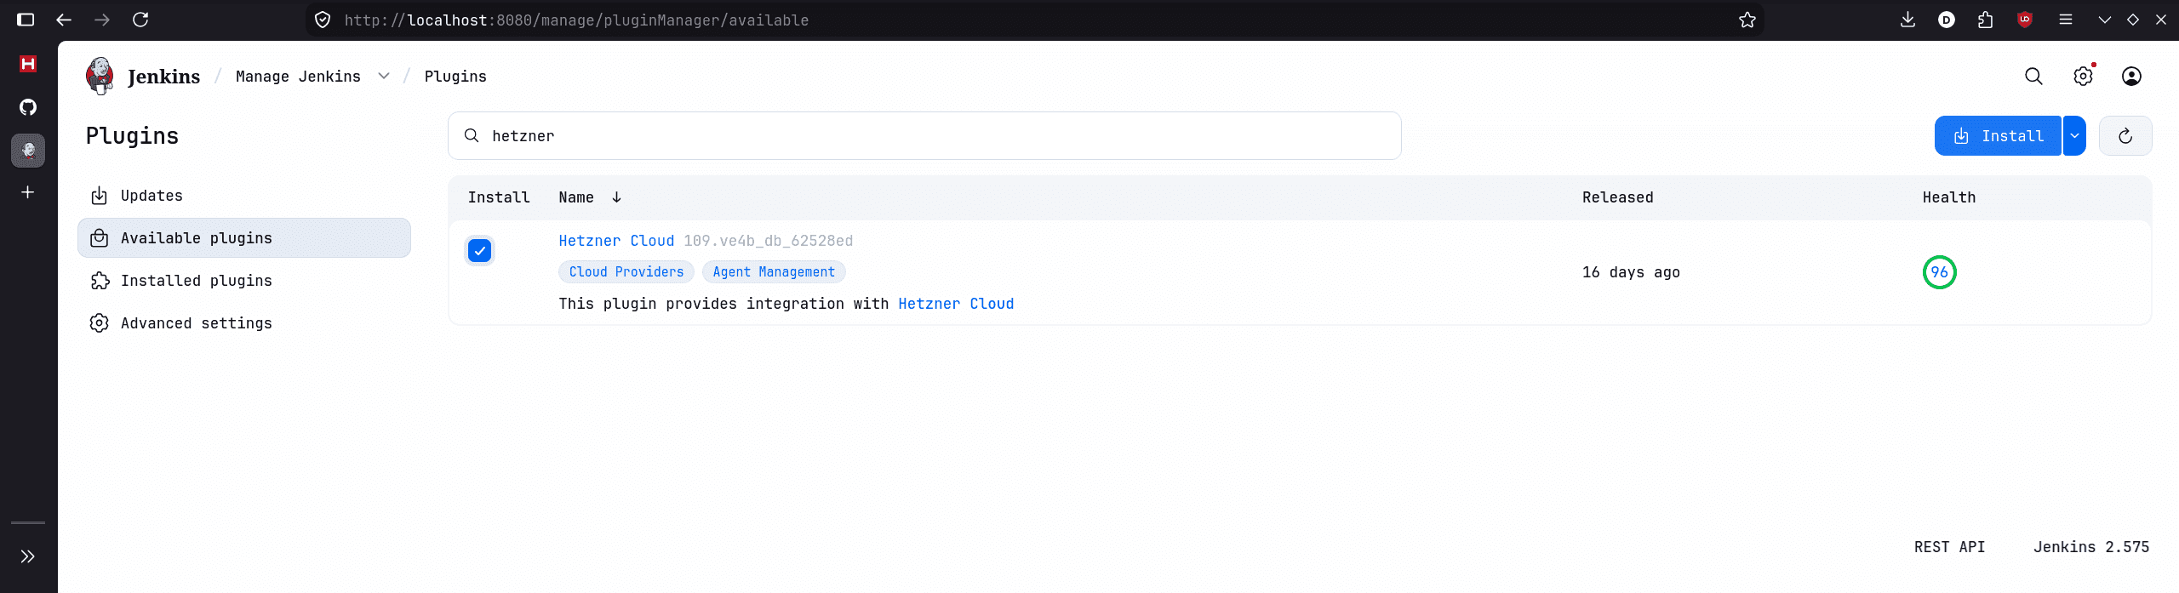Click the browser address bar URL

(576, 20)
